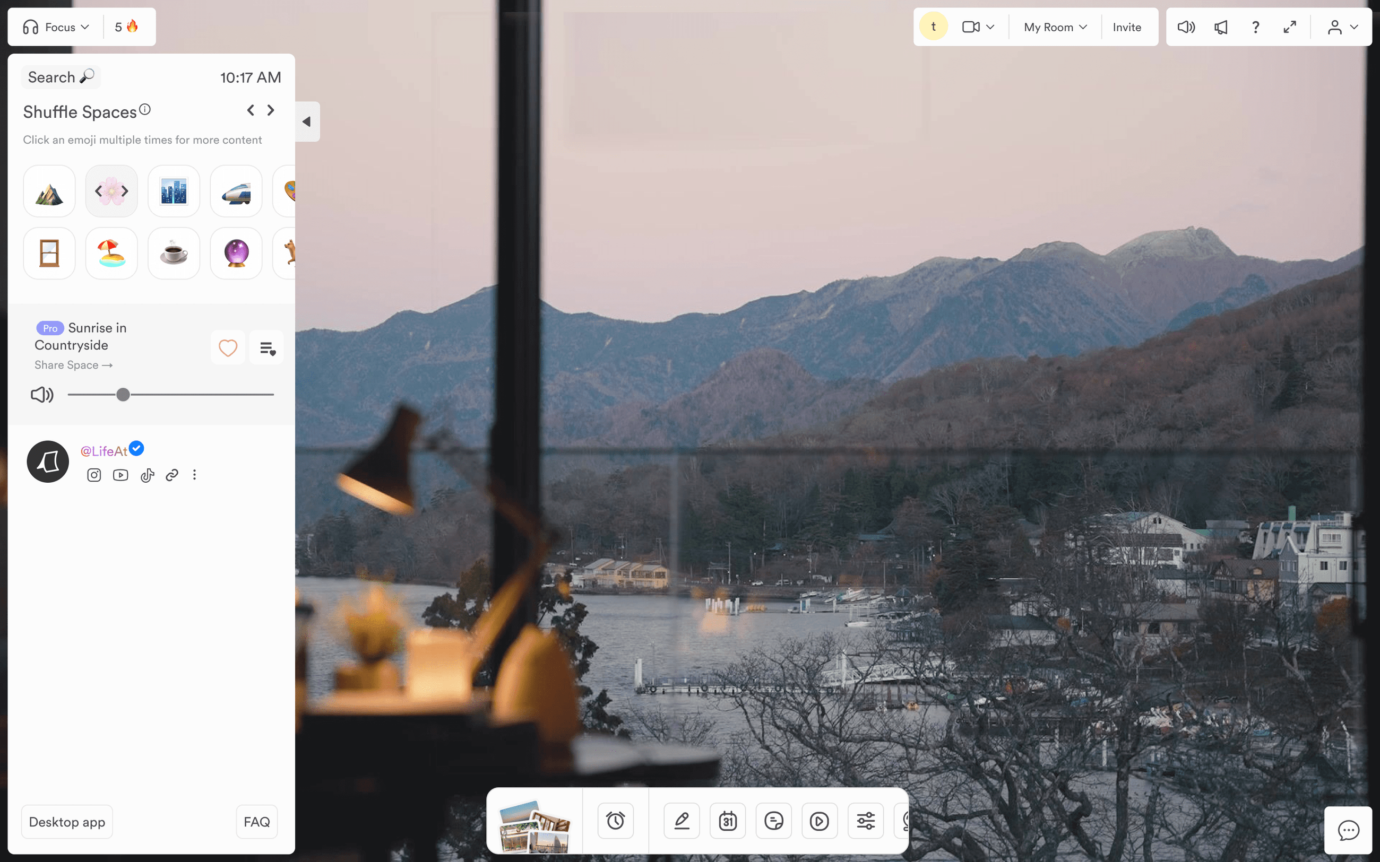1380x862 pixels.
Task: Open the My Room dropdown
Action: (1054, 26)
